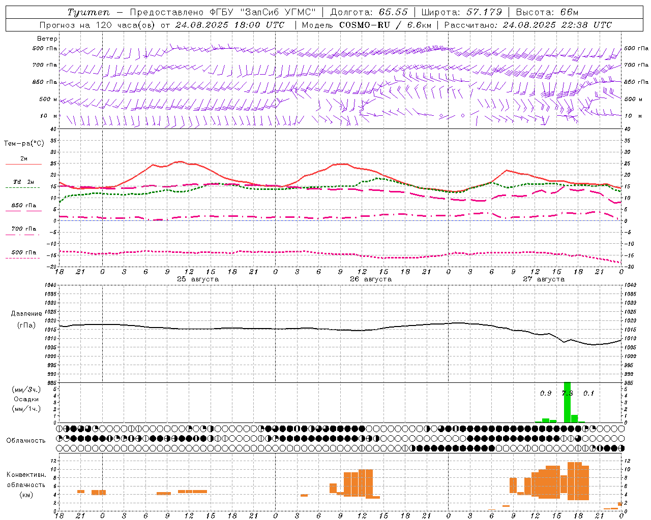Viewport: 651px width, 520px height.
Task: Select the 'ЗапСиб УГМС' provider text
Action: tap(278, 12)
